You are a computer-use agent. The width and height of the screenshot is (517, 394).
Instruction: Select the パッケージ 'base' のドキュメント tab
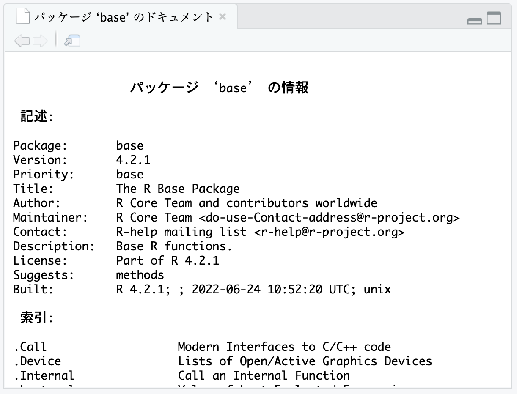(124, 17)
